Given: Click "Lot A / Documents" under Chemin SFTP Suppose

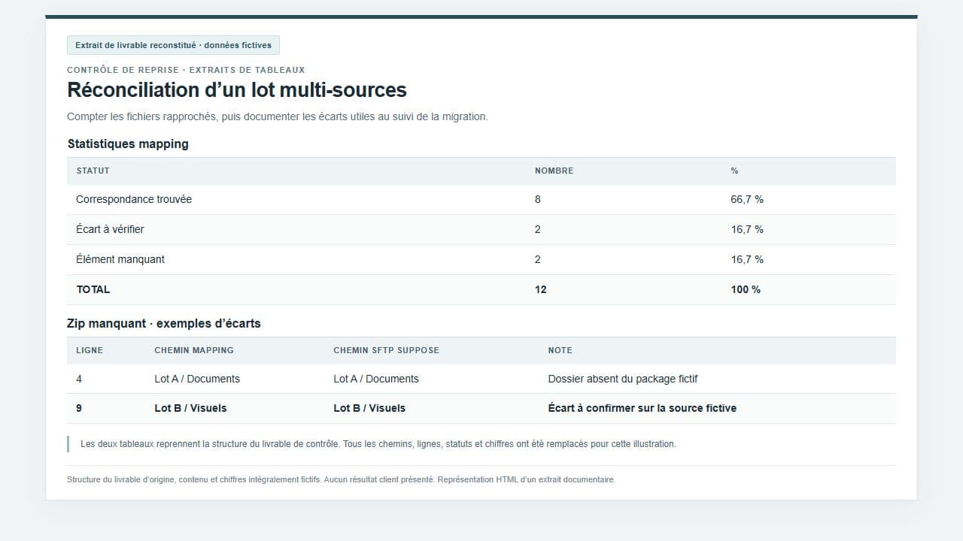Looking at the screenshot, I should [x=376, y=379].
